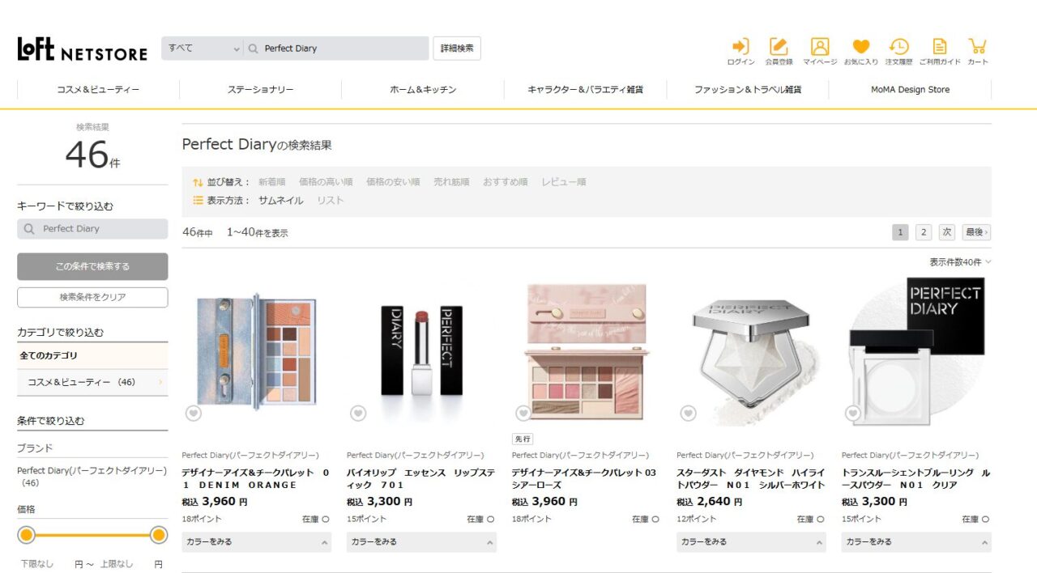Expand カラーをみる for Translucent loose powder

916,542
